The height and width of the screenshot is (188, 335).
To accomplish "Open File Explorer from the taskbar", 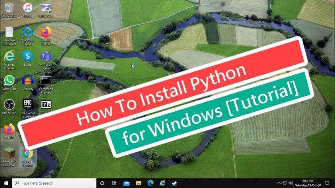I will [138, 183].
